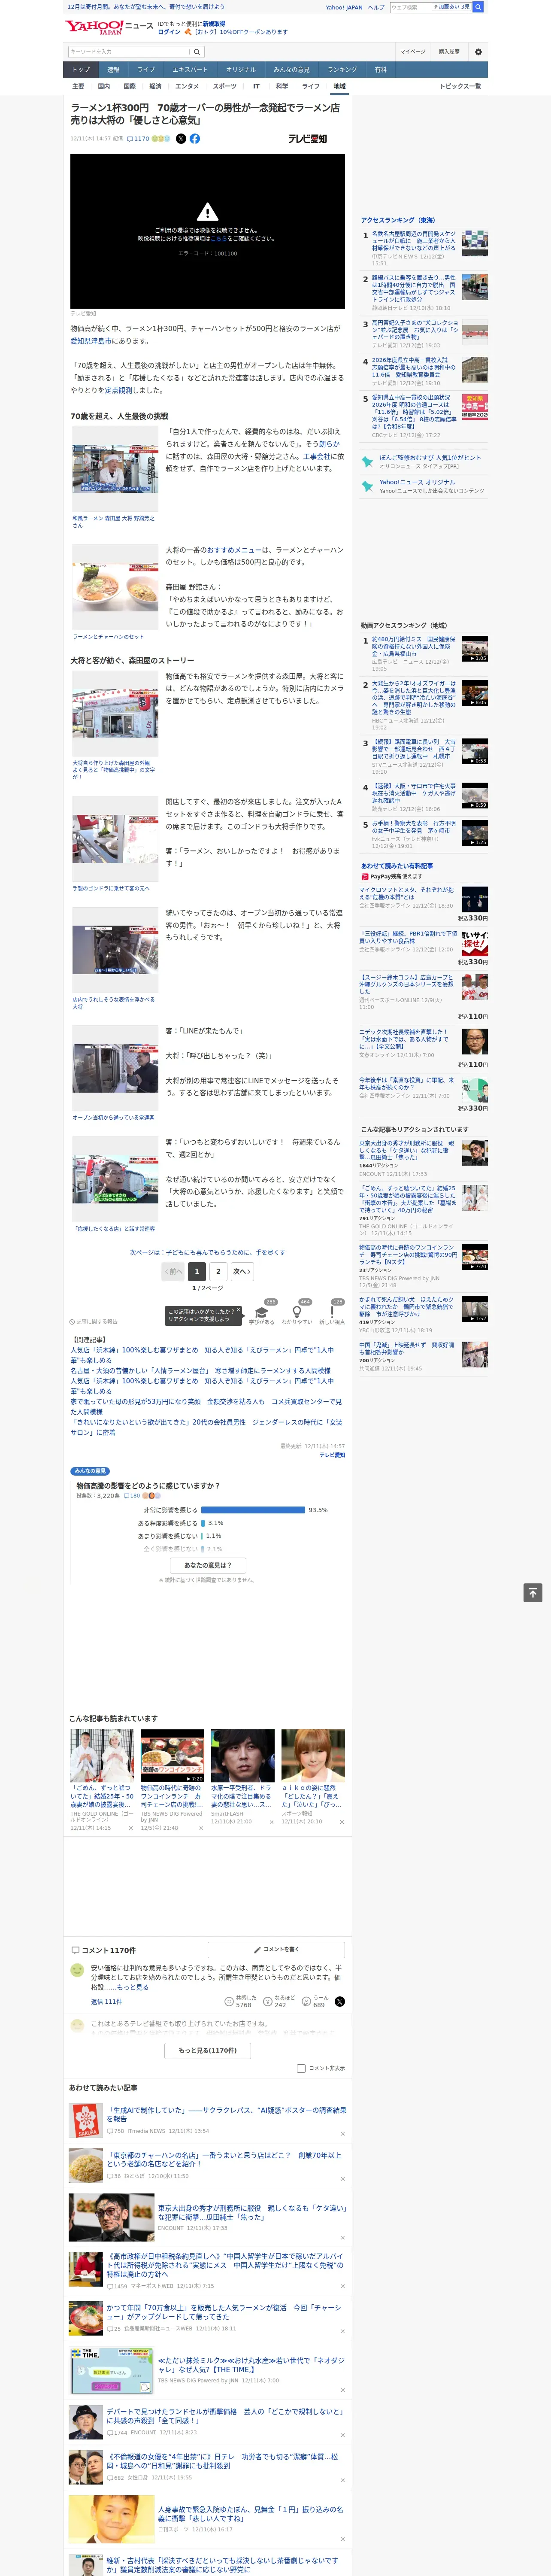Viewport: 551px width, 2576px height.
Task: Open the 1170 comments count icon
Action: tap(139, 139)
